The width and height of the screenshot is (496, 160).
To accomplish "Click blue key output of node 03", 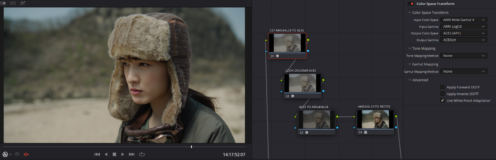I will (x=338, y=127).
